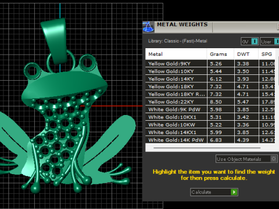
Task: Select the White Gold:10KW row
Action: (x=210, y=125)
